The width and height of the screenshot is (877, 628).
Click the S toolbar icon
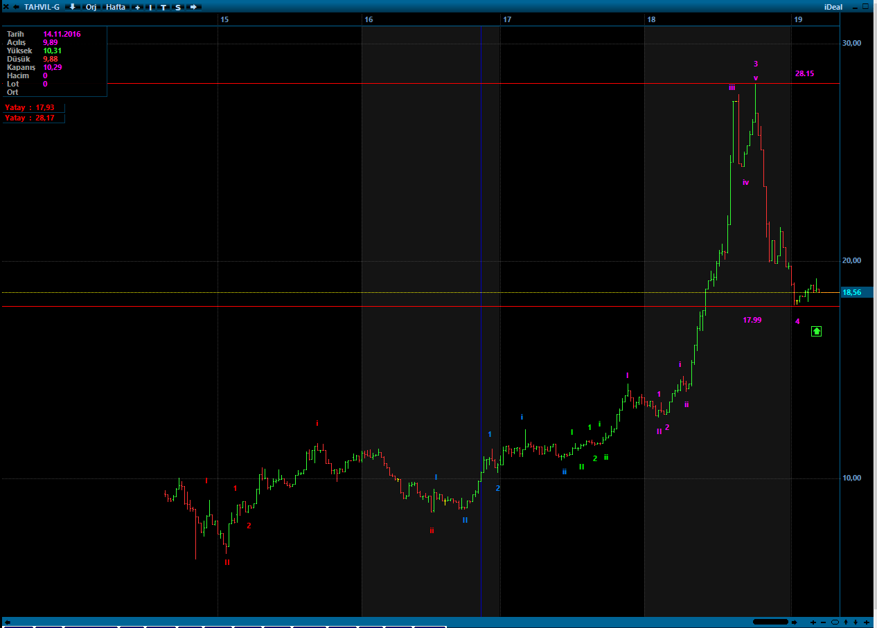coord(178,7)
